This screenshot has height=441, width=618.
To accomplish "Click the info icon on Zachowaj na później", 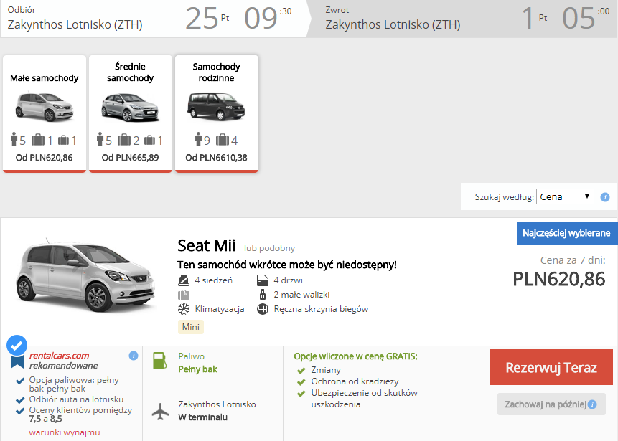I will coord(592,404).
